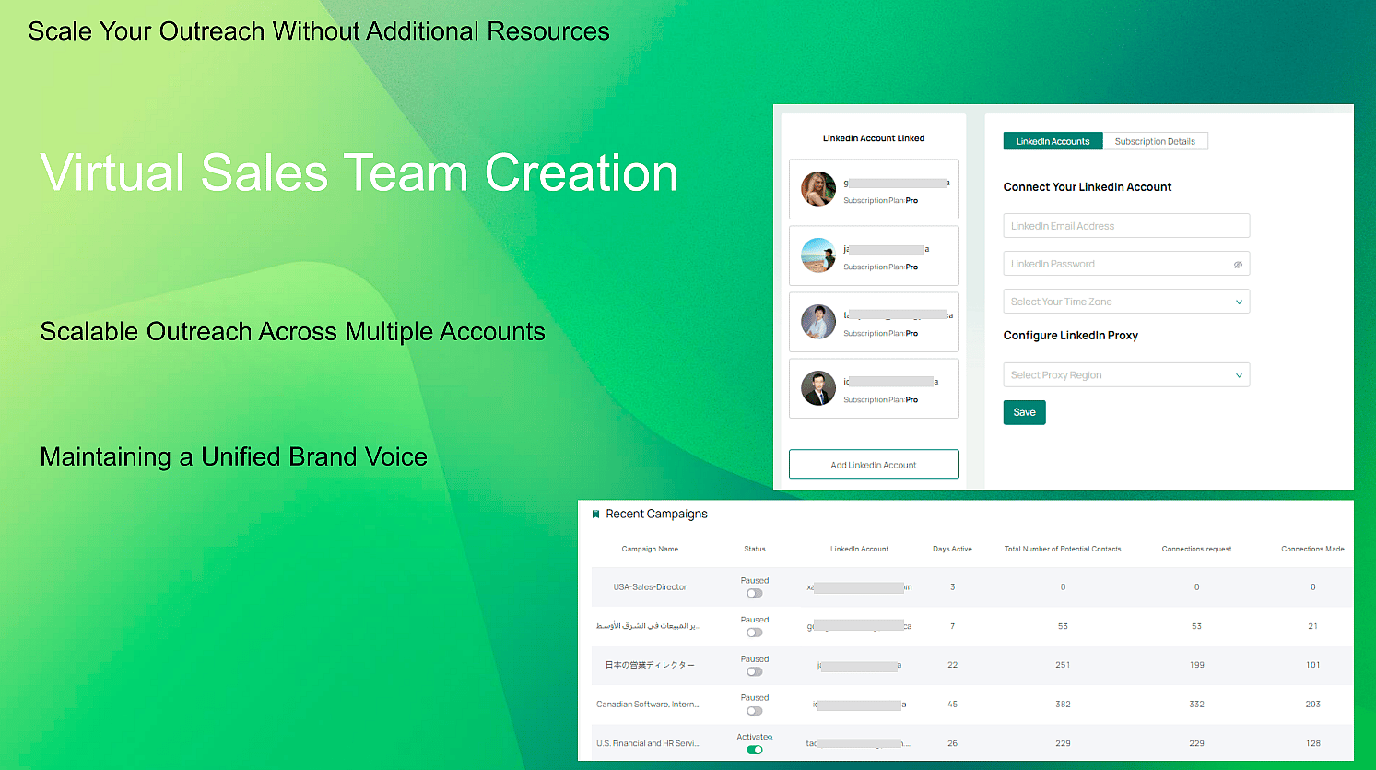Screen dimensions: 1376x770
Task: Click the Connections Made column header
Action: (1312, 549)
